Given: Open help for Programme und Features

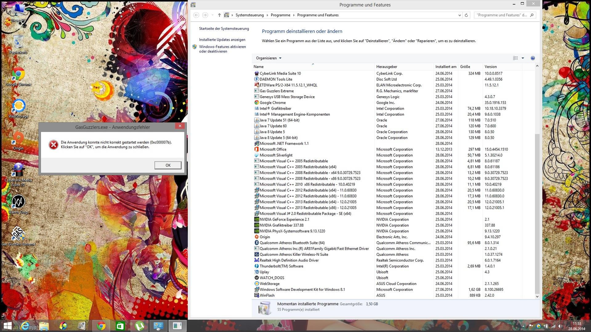Looking at the screenshot, I should [x=533, y=58].
